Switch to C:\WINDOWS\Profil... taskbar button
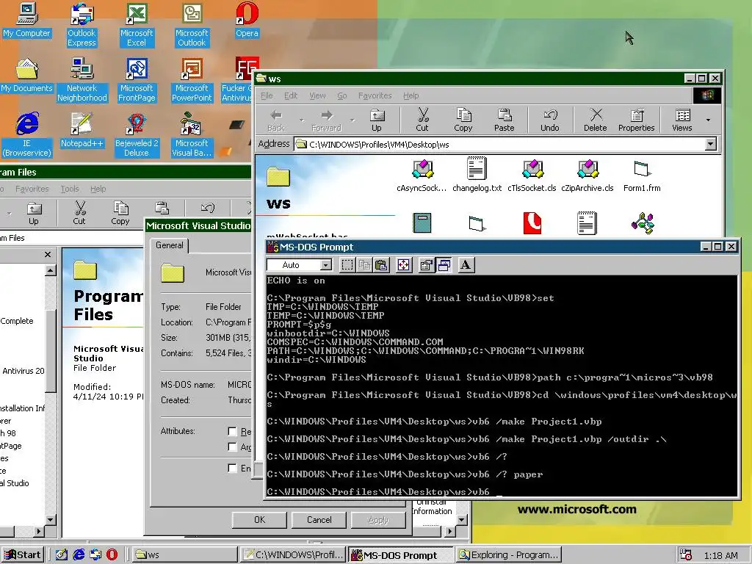Screen dimensions: 752x564 coord(293,555)
